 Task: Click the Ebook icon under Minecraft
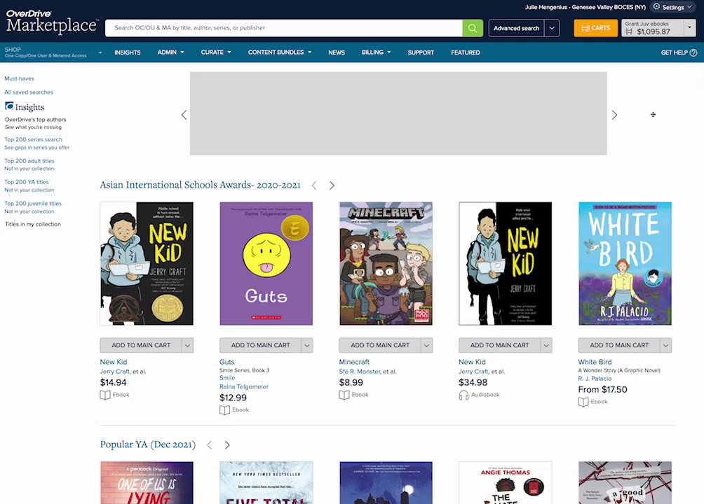click(x=344, y=395)
